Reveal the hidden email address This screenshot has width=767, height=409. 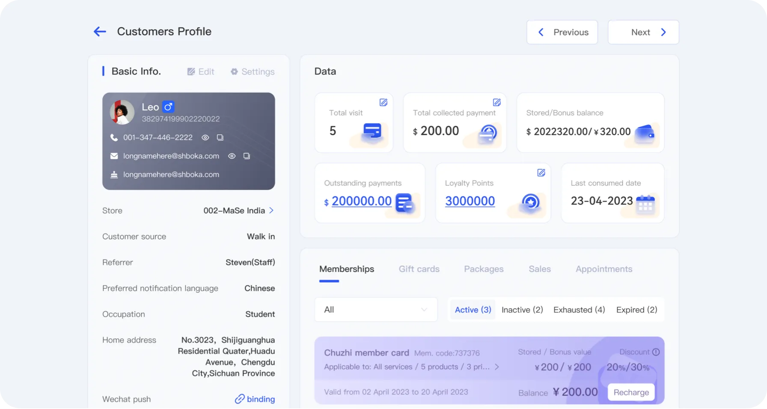(x=232, y=156)
